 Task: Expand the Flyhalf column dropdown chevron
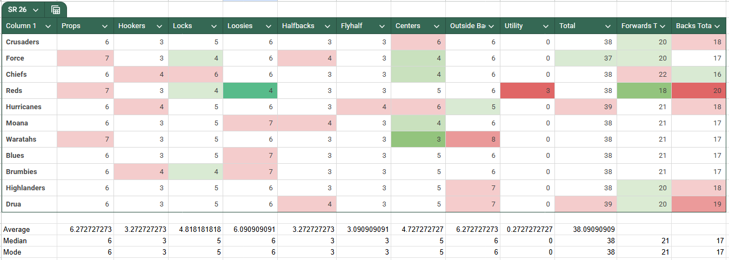(x=382, y=26)
